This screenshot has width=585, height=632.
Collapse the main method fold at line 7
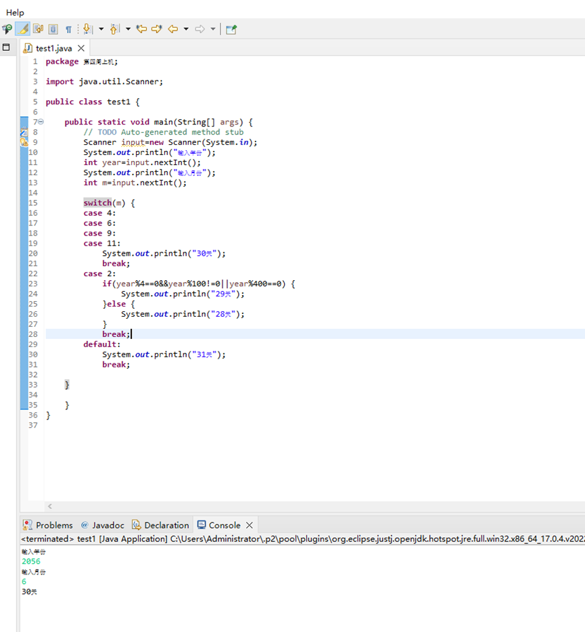coord(41,122)
